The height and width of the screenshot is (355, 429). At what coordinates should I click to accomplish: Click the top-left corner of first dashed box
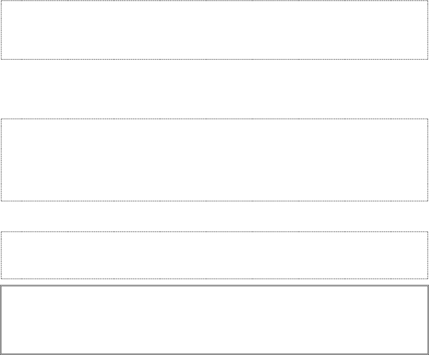1,1
